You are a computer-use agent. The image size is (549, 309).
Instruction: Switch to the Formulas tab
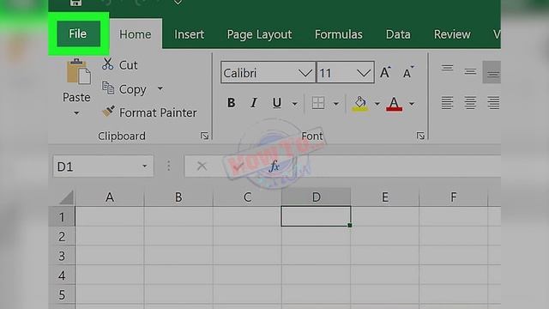point(339,34)
